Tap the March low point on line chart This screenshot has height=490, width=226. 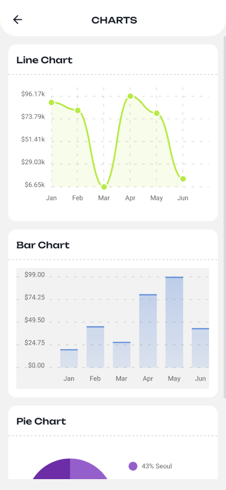pyautogui.click(x=104, y=187)
